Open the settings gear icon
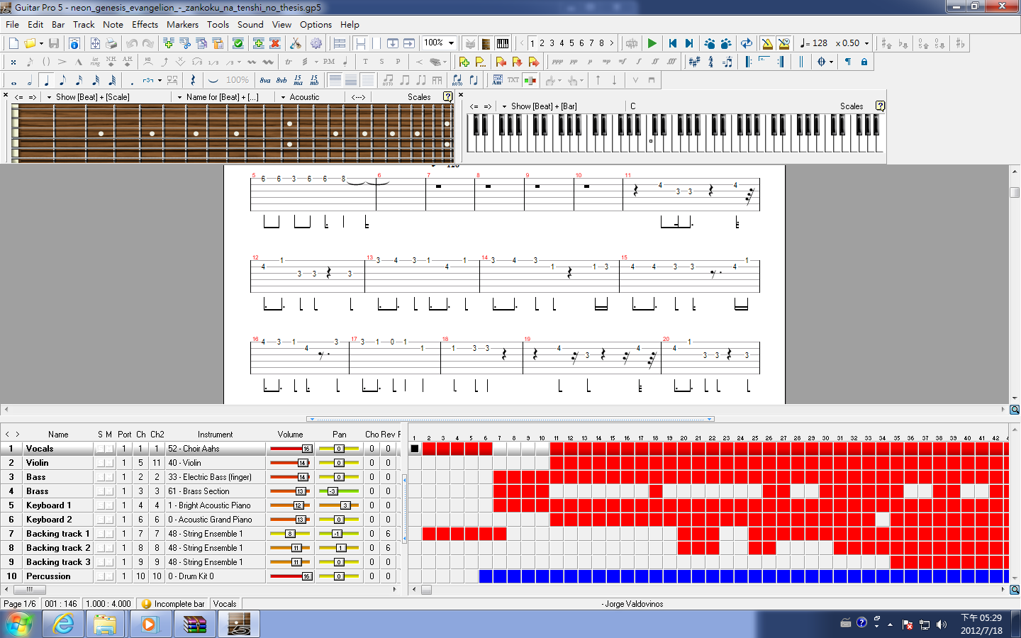Viewport: 1021px width, 638px height. point(316,43)
